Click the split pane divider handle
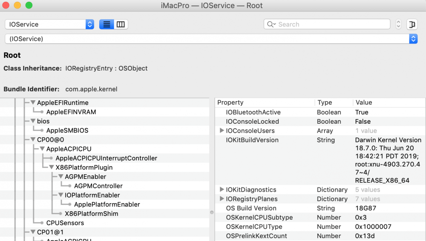Screen dimensions: 426x241 click(x=212, y=213)
